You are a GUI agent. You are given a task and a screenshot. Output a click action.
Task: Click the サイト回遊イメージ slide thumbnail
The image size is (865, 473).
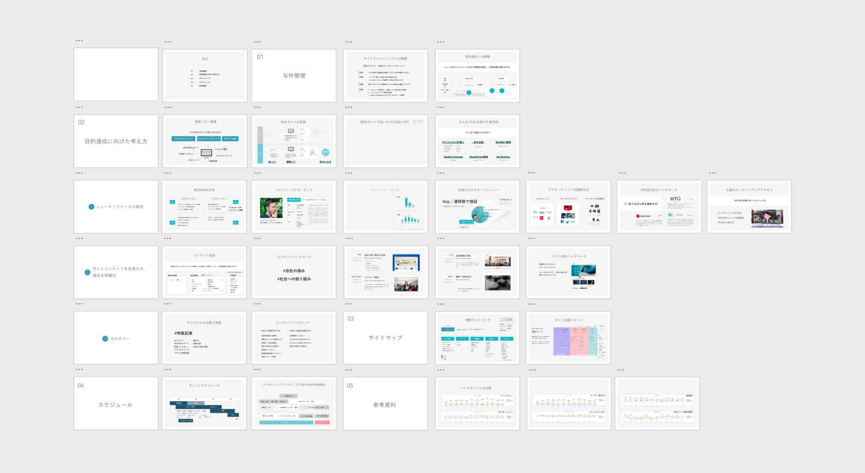pyautogui.click(x=568, y=338)
